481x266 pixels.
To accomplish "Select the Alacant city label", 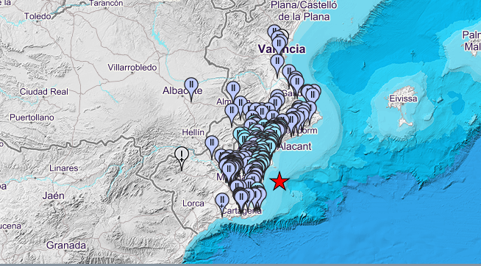I will pyautogui.click(x=294, y=146).
